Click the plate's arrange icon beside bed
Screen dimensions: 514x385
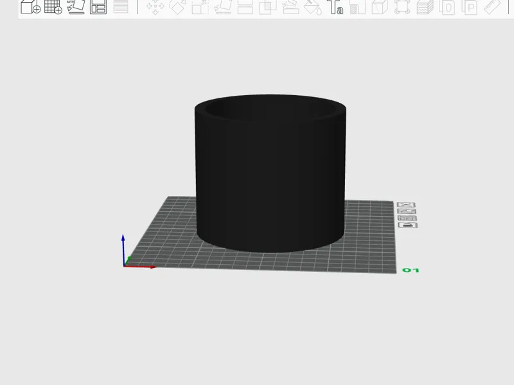[407, 218]
